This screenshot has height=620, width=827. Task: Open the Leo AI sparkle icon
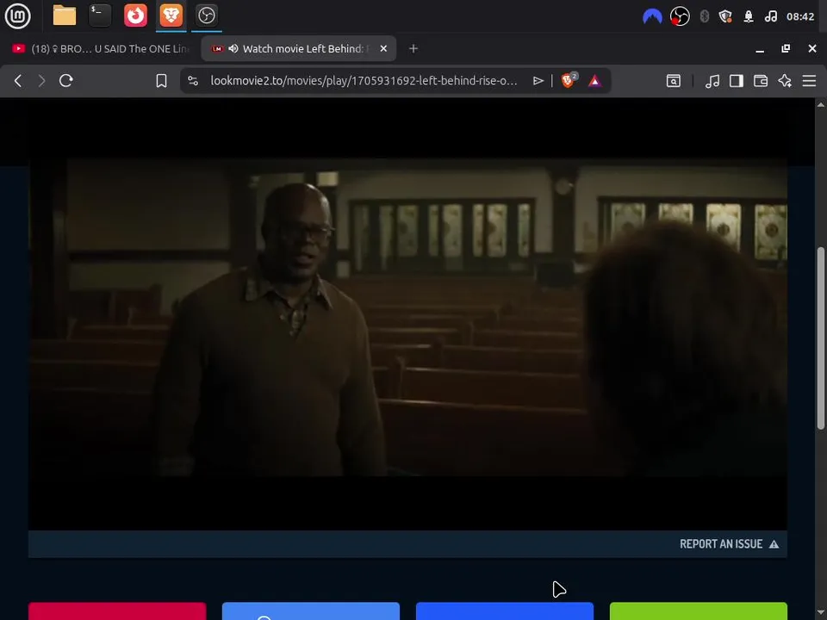pyautogui.click(x=785, y=81)
